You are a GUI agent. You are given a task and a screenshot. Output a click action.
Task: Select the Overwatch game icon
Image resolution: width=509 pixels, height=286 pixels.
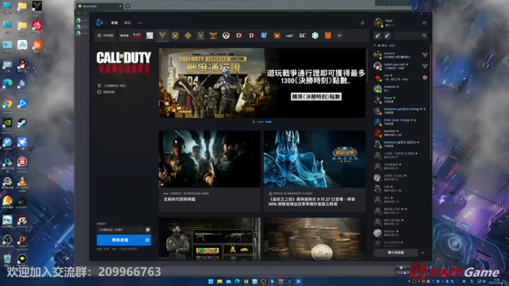click(226, 36)
